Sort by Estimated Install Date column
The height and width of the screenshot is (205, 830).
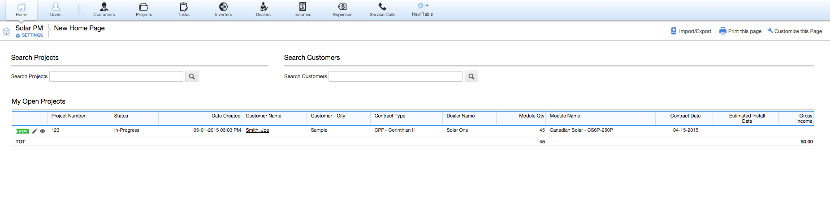[747, 118]
